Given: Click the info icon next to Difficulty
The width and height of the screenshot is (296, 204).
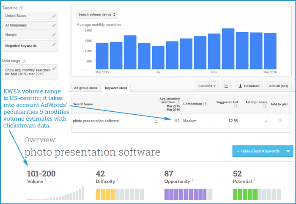Looking at the screenshot, I should tap(118, 180).
